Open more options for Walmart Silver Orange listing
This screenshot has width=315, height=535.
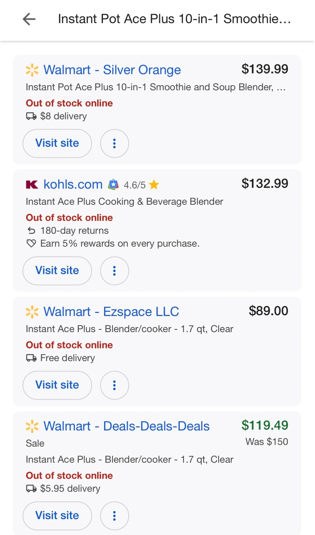[114, 143]
